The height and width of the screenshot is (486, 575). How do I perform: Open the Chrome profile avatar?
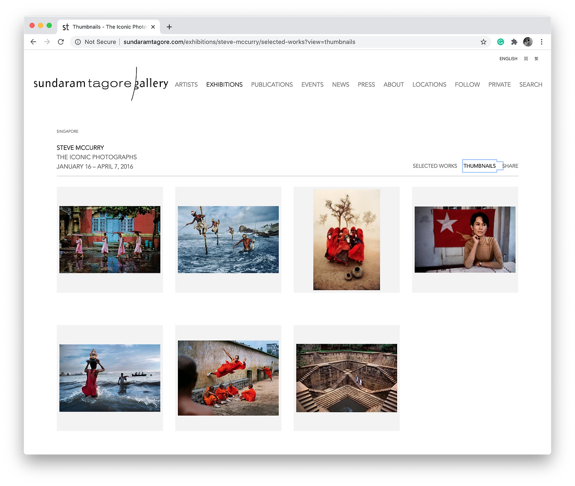pos(528,42)
